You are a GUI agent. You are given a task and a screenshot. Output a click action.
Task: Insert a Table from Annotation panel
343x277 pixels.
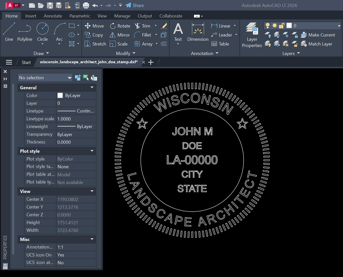pos(220,44)
